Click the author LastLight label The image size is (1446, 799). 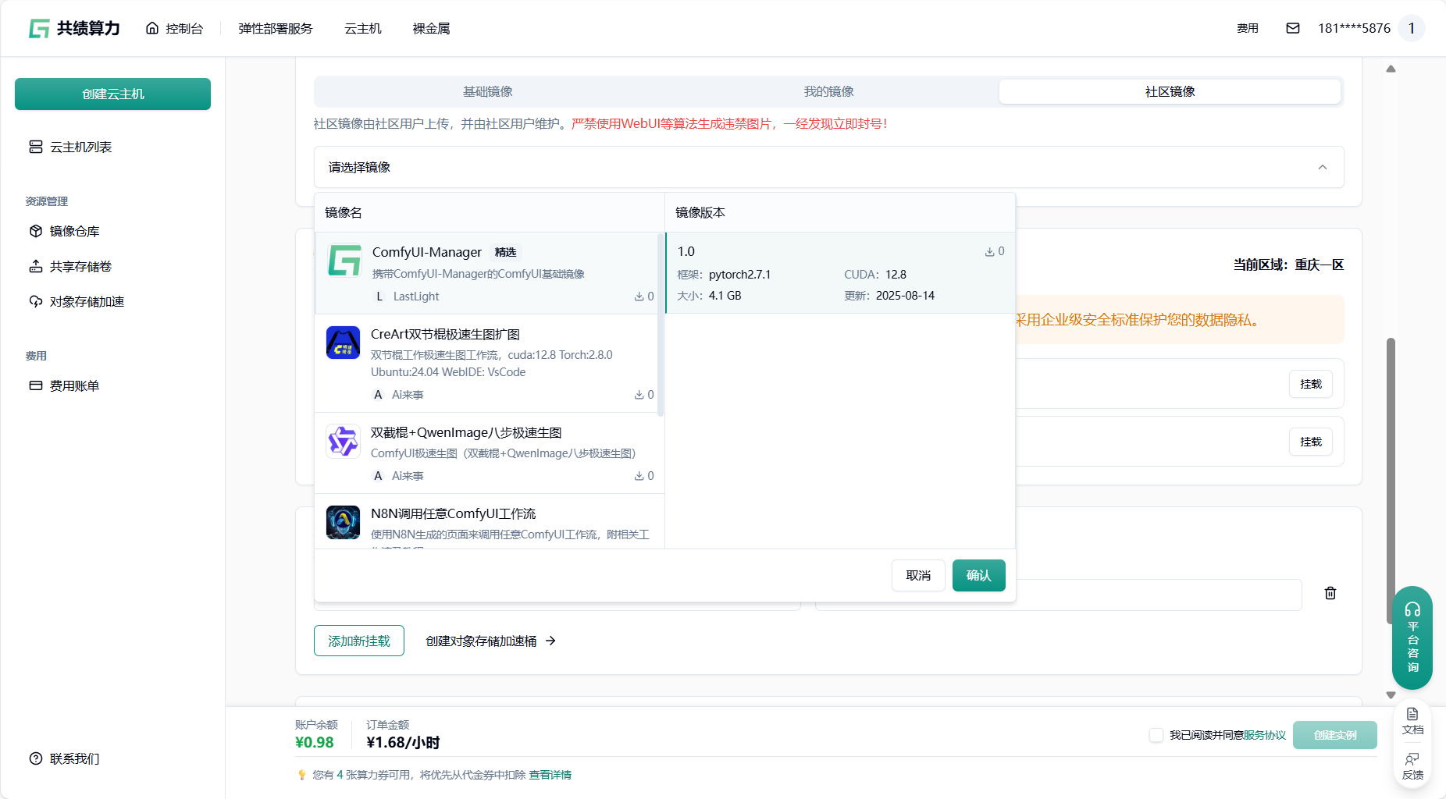point(416,297)
